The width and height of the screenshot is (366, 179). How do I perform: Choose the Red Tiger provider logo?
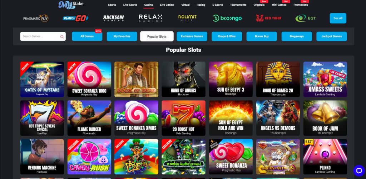point(268,18)
